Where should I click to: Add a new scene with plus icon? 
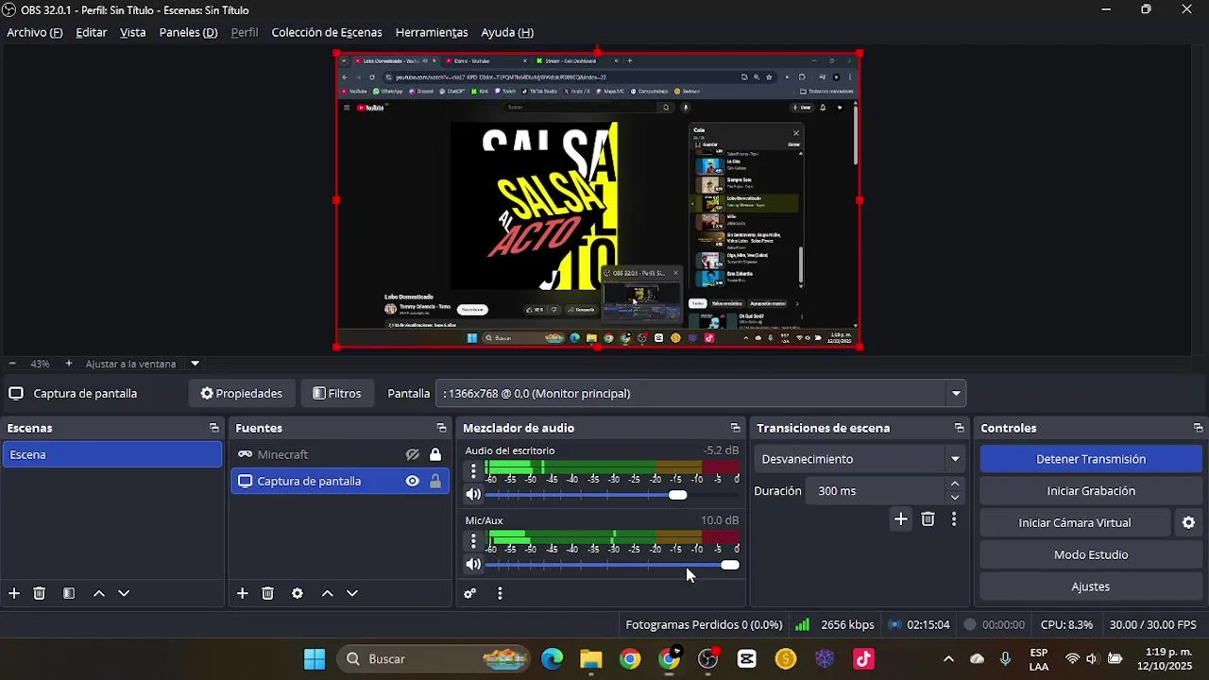coord(14,593)
